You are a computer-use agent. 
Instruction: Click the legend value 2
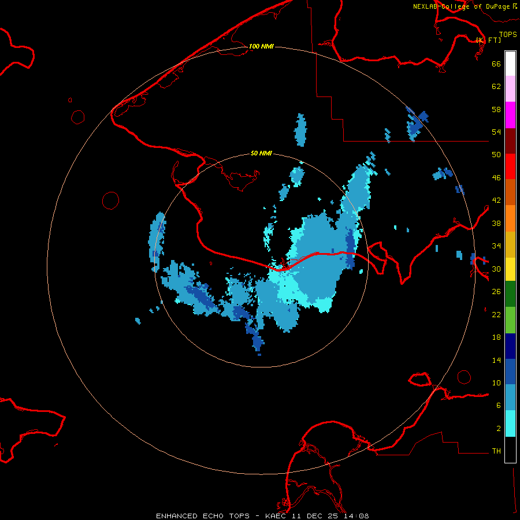[499, 429]
